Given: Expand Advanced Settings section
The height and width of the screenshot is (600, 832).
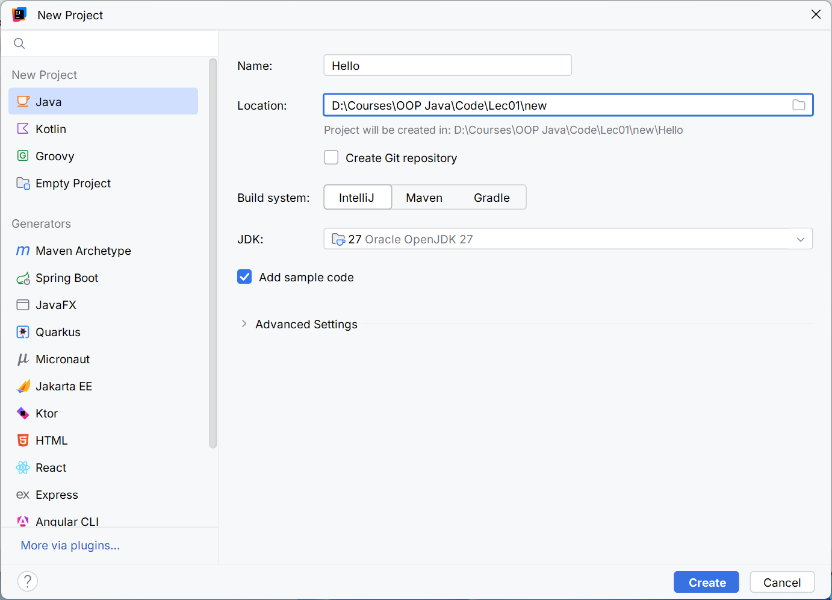Looking at the screenshot, I should 244,323.
